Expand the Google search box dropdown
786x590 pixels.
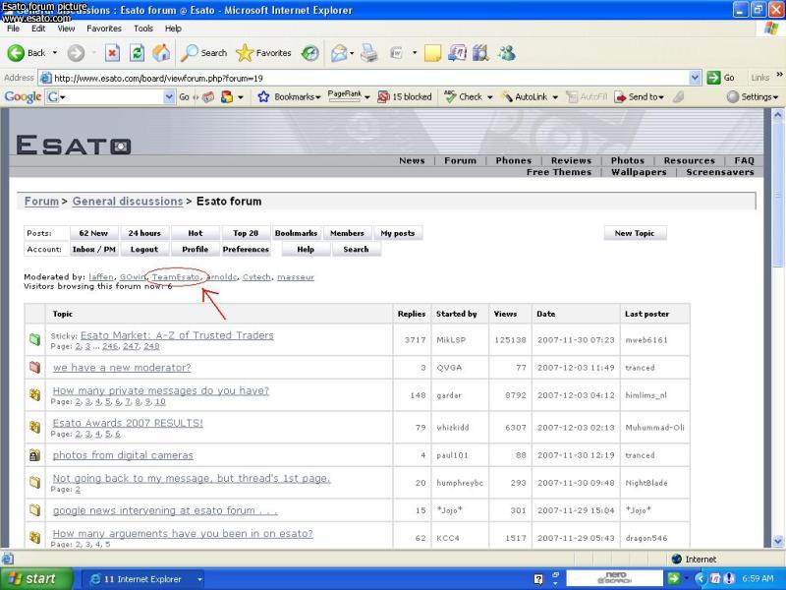tap(169, 96)
